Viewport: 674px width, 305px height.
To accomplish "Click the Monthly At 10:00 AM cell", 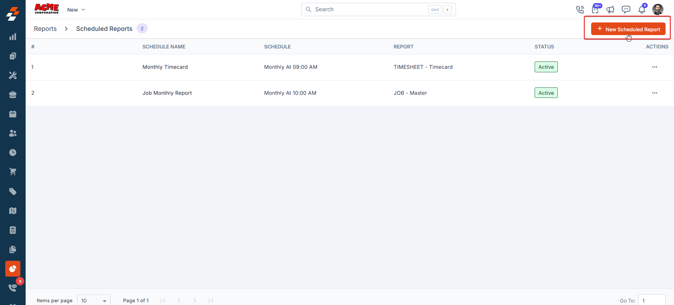I will point(290,93).
